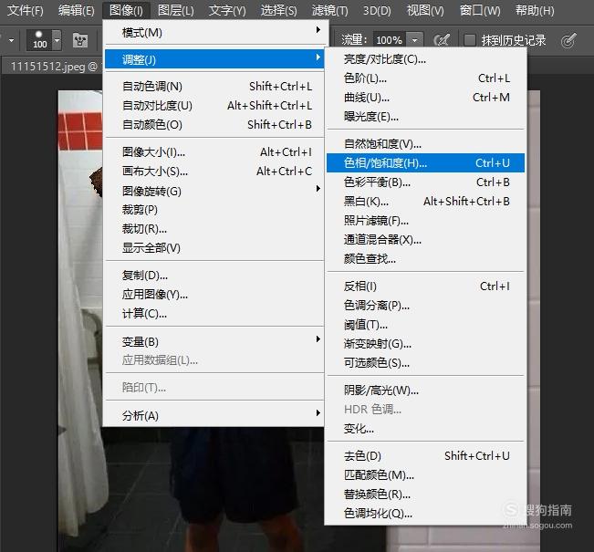594x552 pixels.
Task: Open the 视图(V) menu
Action: [x=425, y=10]
